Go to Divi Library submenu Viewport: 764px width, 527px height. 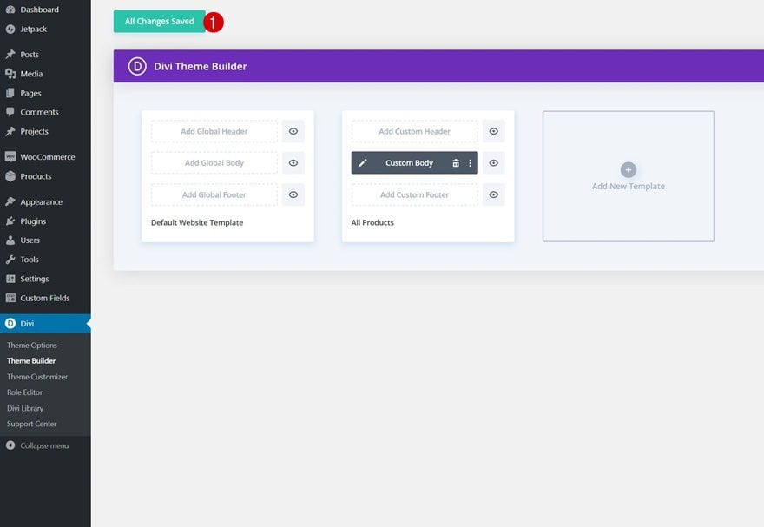[x=25, y=408]
